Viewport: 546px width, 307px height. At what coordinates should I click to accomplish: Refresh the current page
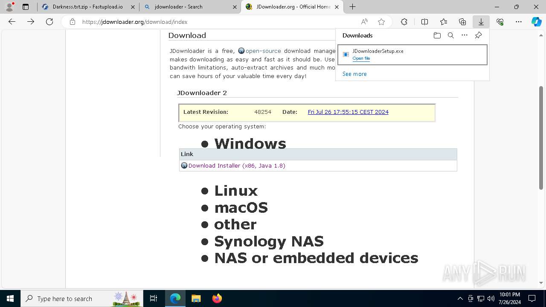pyautogui.click(x=49, y=22)
